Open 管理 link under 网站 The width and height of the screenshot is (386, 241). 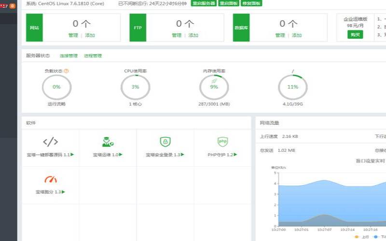[x=73, y=35]
